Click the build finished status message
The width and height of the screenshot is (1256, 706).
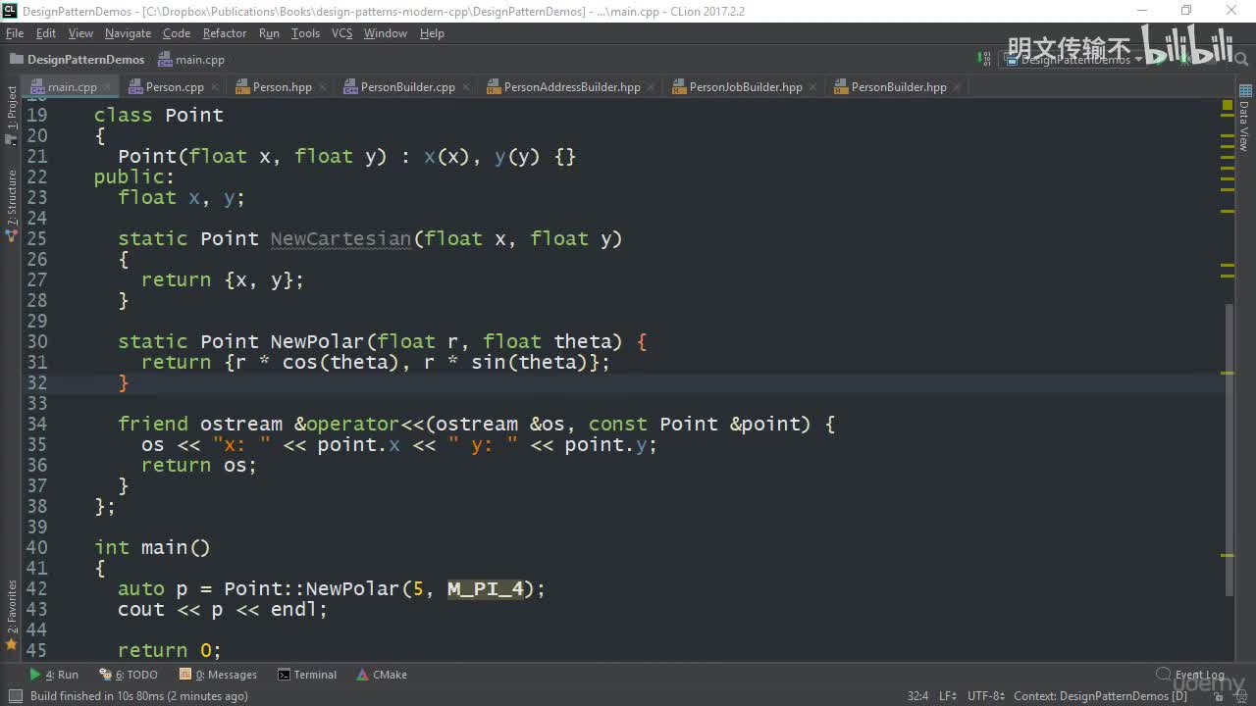[x=138, y=696]
